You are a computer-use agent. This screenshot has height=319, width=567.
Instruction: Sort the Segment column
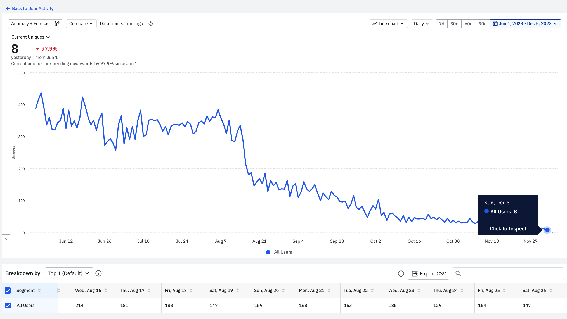click(x=39, y=291)
